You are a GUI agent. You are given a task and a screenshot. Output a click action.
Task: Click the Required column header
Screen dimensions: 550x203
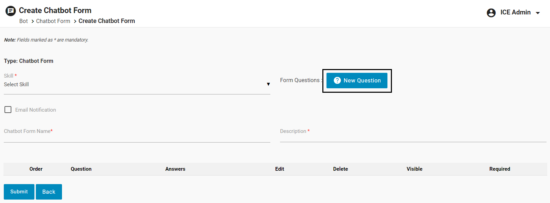(499, 169)
